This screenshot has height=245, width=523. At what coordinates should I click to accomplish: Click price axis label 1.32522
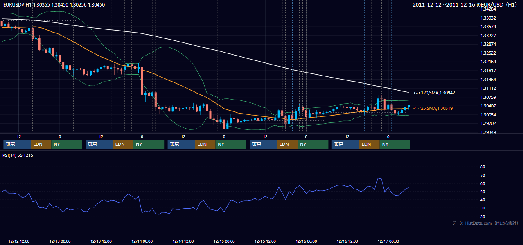click(x=488, y=53)
